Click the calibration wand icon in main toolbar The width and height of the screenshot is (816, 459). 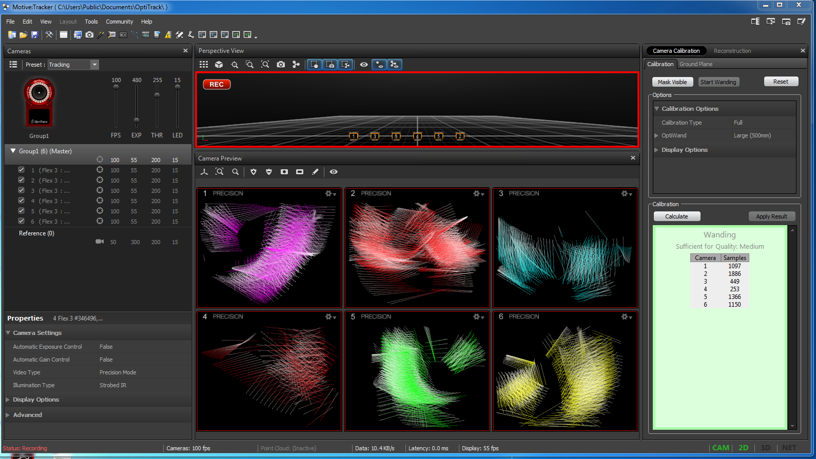[x=101, y=35]
